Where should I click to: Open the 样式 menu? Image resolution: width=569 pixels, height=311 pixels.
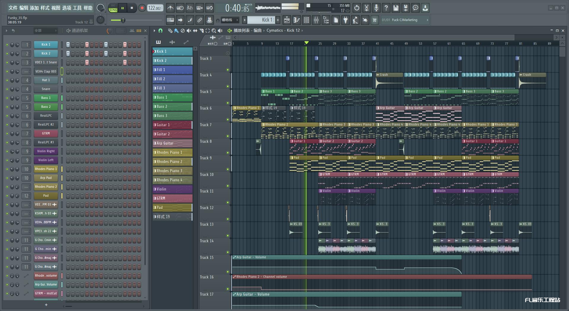tap(45, 8)
